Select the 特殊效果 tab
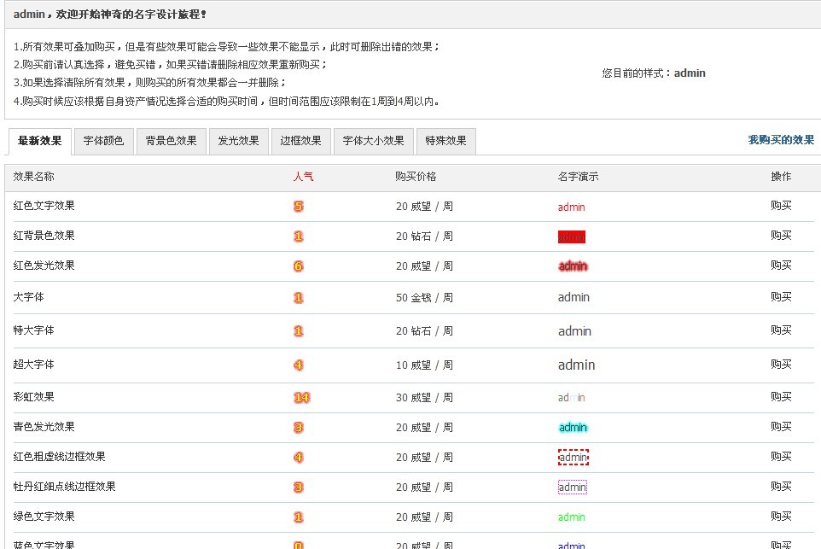This screenshot has width=821, height=549. (445, 141)
